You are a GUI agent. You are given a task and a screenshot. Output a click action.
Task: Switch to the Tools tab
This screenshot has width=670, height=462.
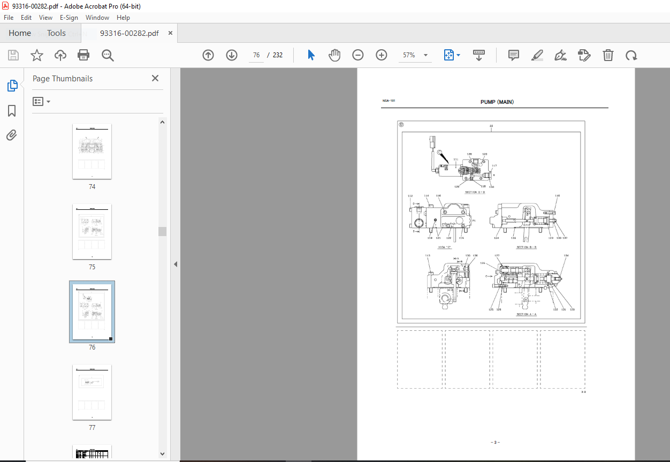click(x=56, y=33)
